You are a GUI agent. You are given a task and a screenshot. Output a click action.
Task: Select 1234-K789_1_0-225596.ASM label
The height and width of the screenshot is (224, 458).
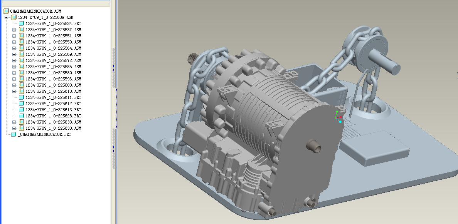point(54,79)
